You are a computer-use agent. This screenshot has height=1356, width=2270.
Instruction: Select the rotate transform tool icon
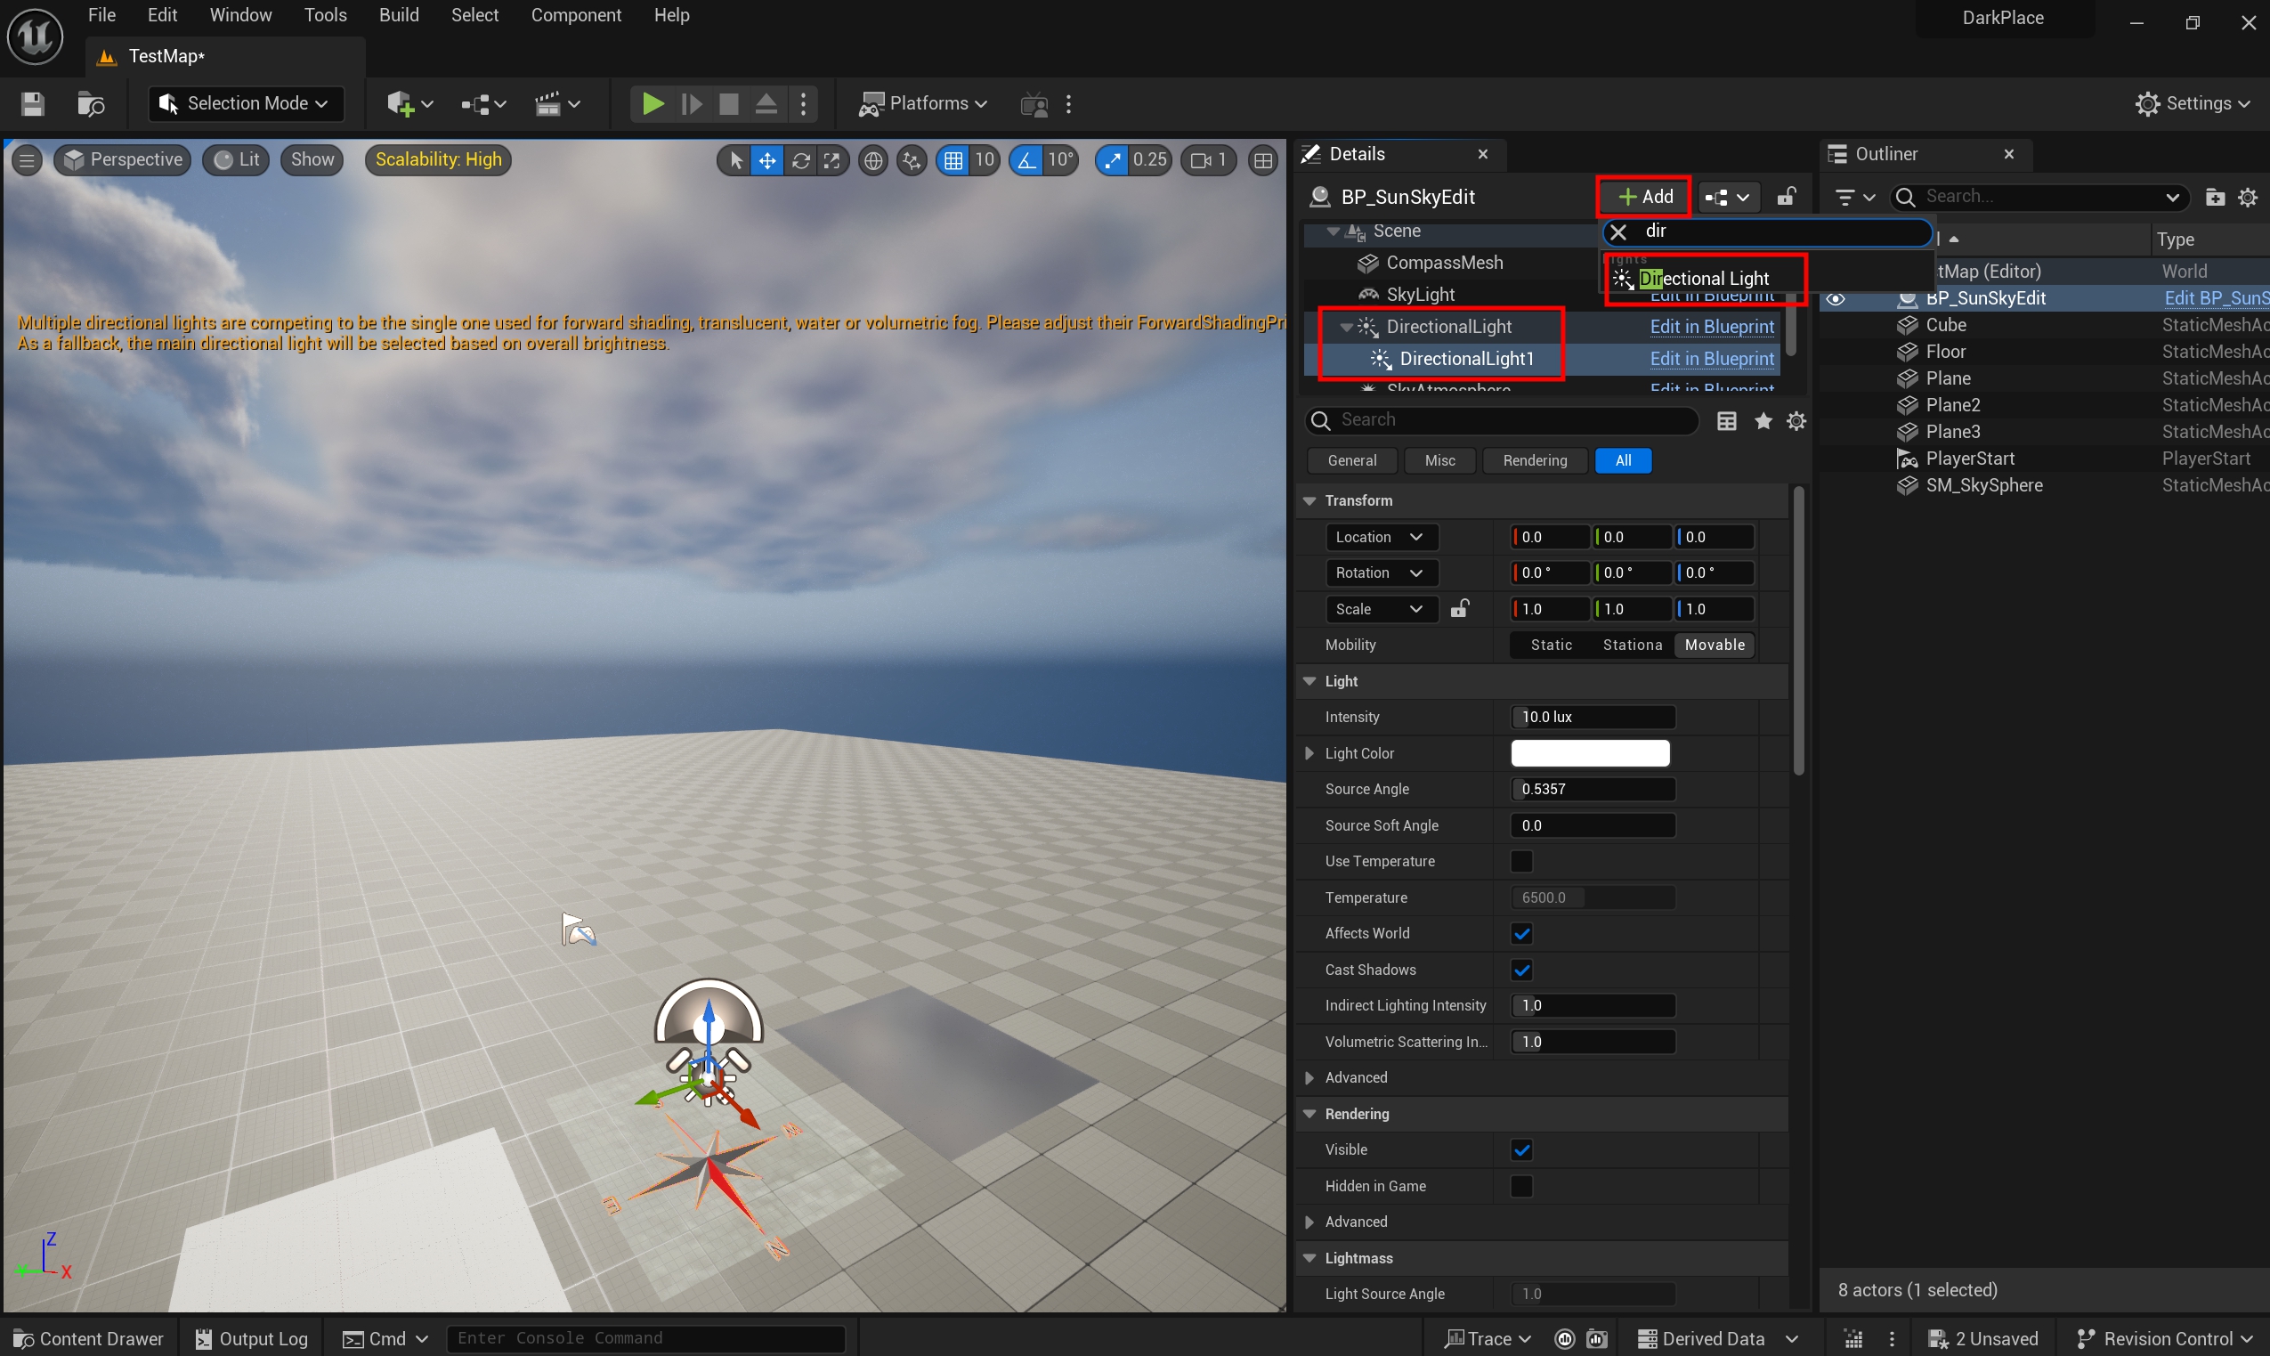click(800, 161)
